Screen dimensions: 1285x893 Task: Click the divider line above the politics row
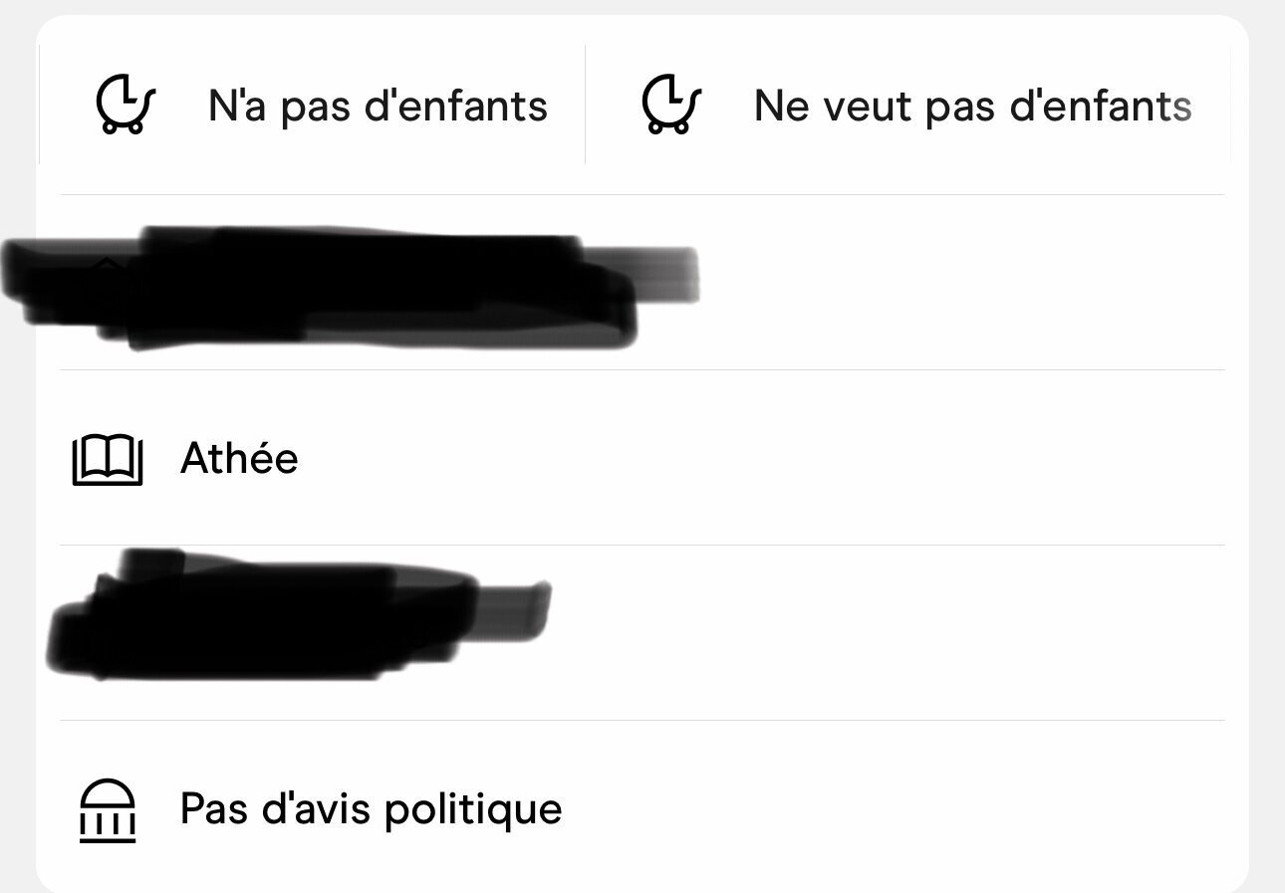click(642, 721)
